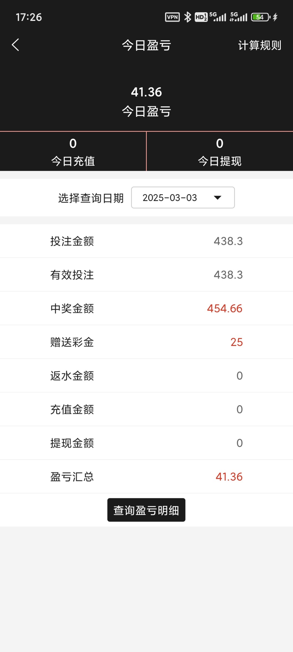Image resolution: width=293 pixels, height=652 pixels.
Task: Tap the battery level icon
Action: coord(260,17)
